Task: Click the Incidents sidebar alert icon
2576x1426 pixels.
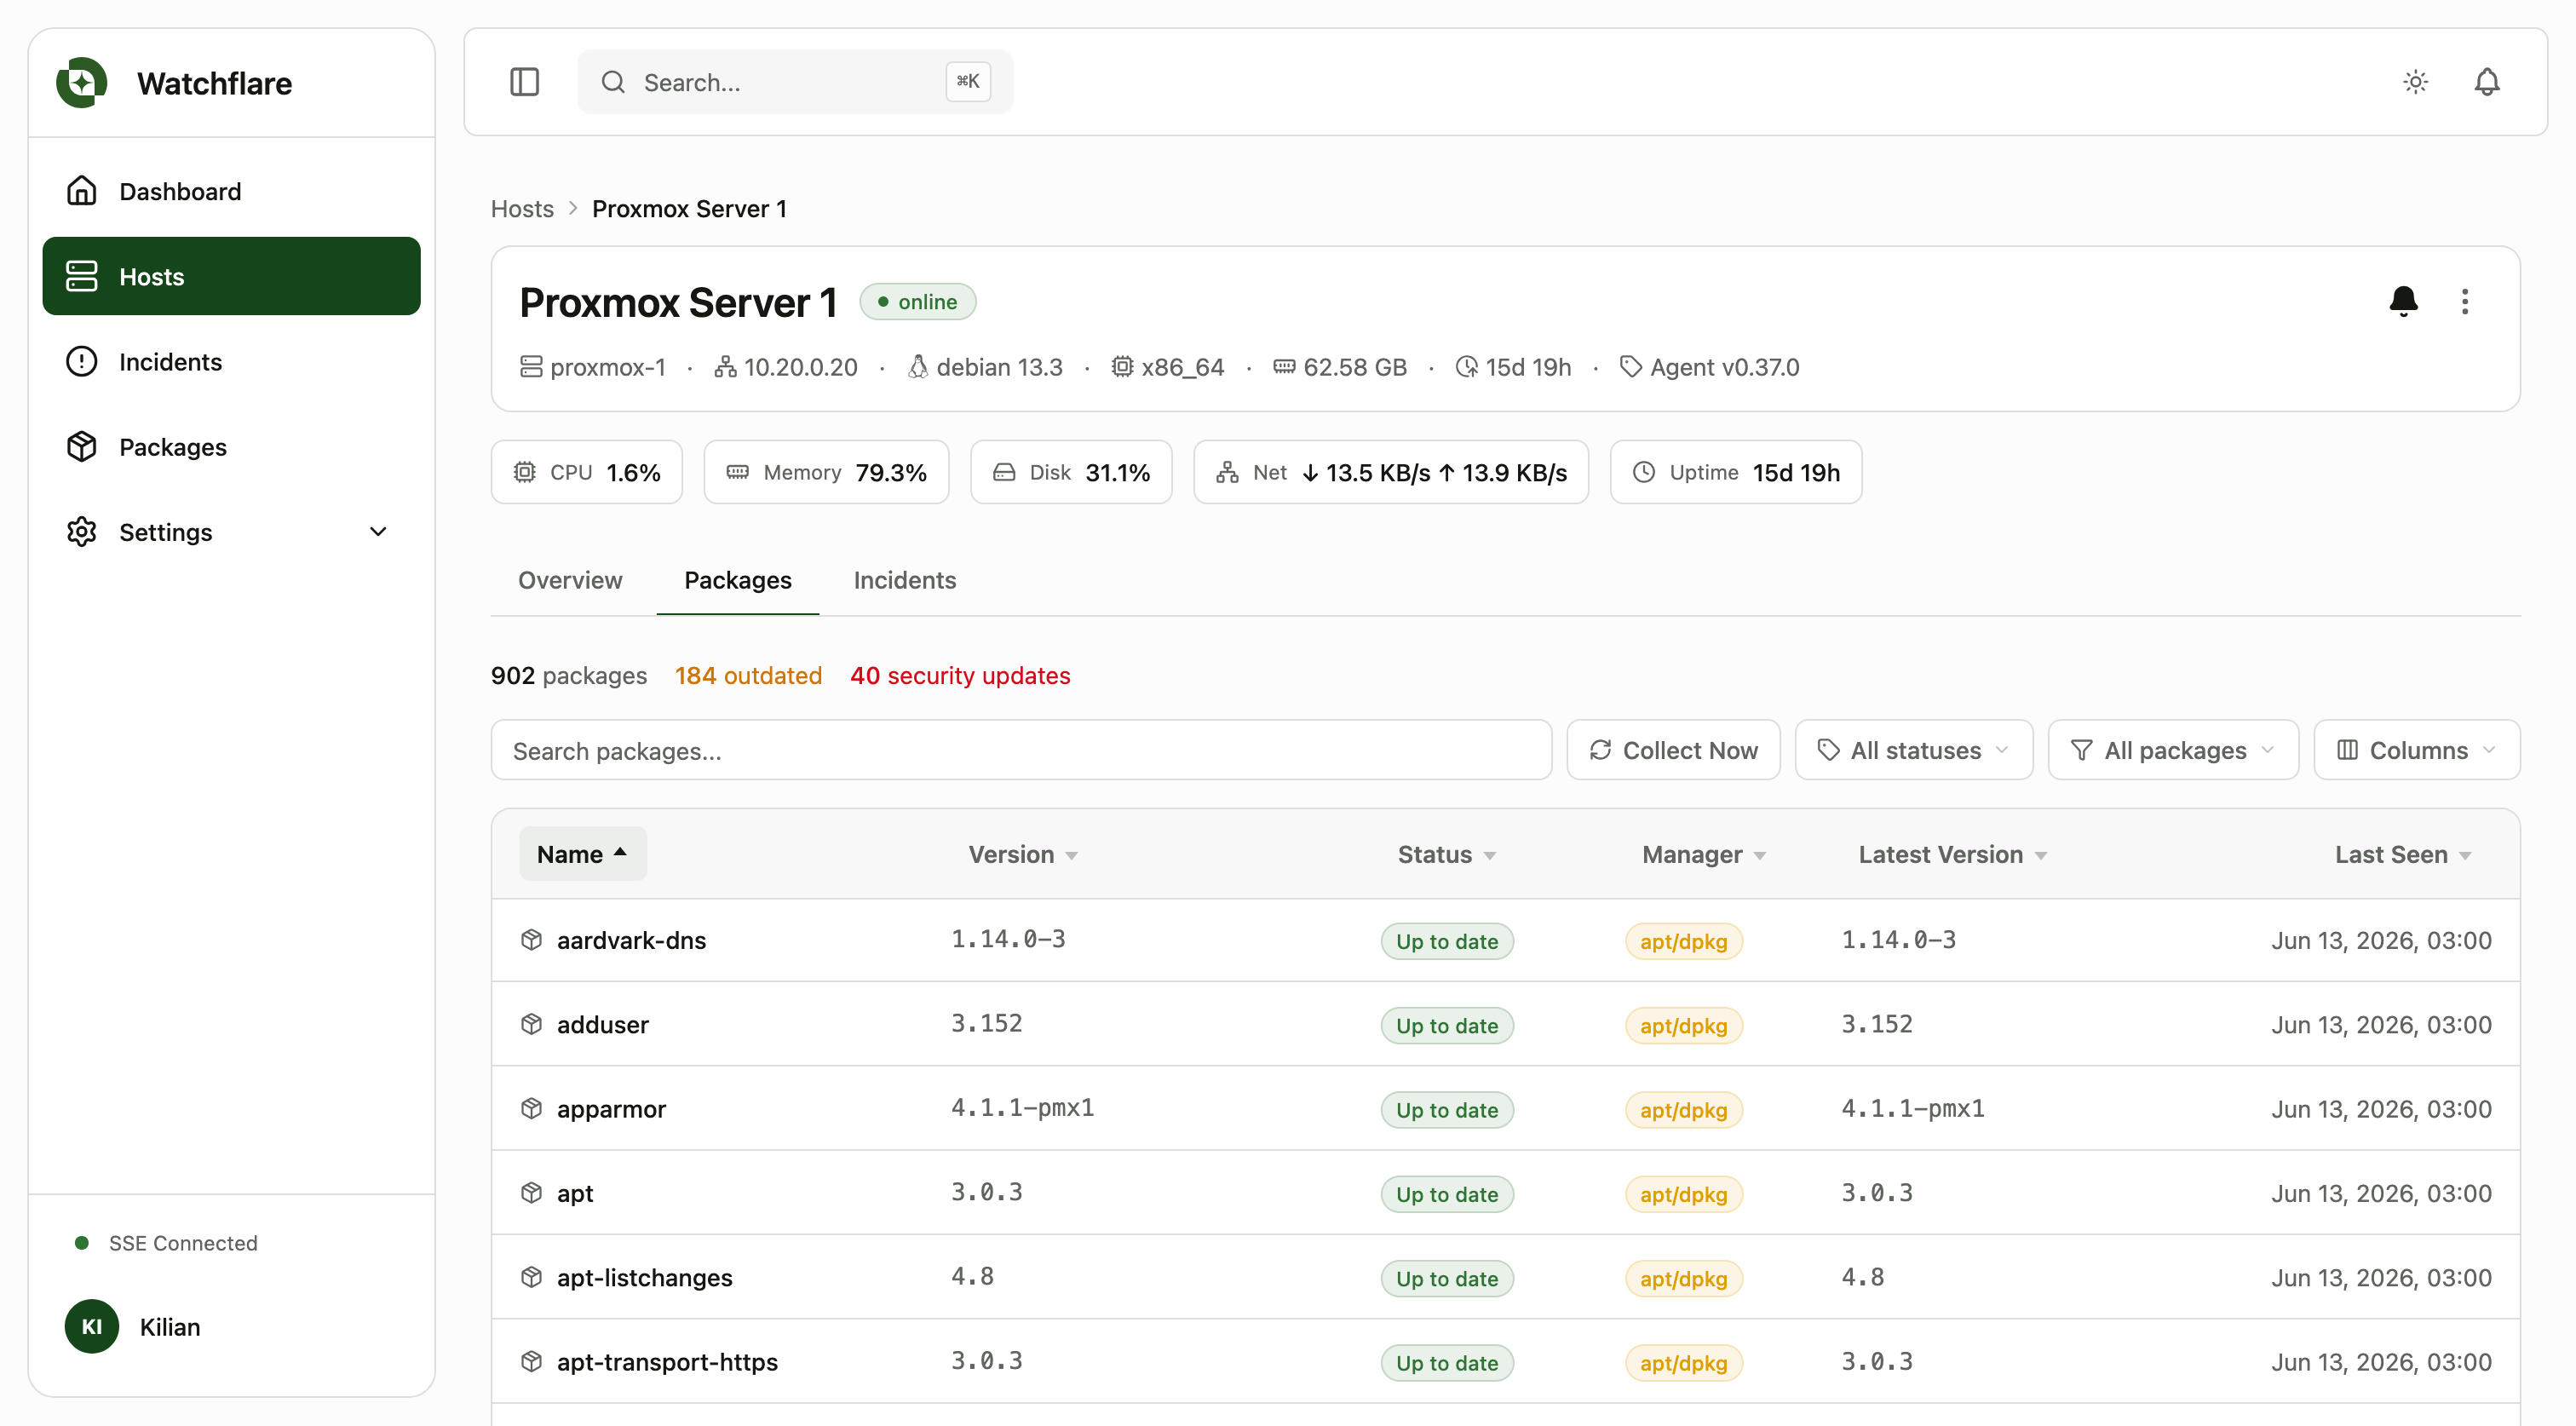Action: tap(82, 361)
